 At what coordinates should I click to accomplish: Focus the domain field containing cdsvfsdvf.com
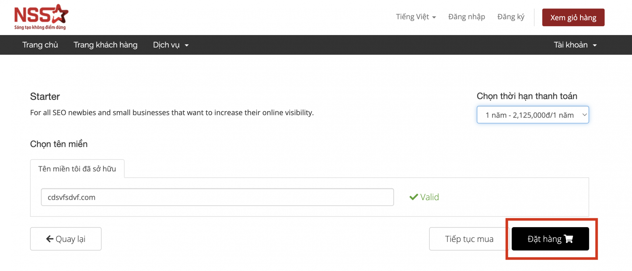point(217,197)
